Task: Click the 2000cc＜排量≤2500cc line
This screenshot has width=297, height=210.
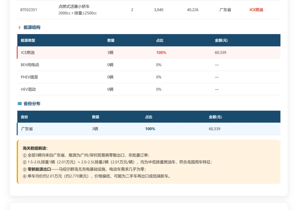Action: (x=78, y=13)
